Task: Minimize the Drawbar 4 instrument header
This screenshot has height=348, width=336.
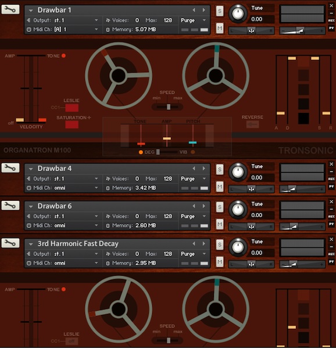Action: coord(331,172)
